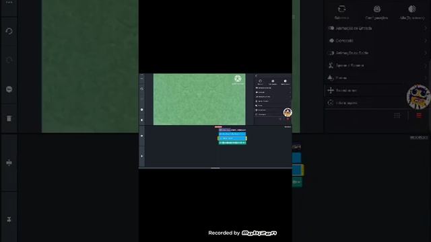Open the option row with the shape triangle icon

click(273, 106)
